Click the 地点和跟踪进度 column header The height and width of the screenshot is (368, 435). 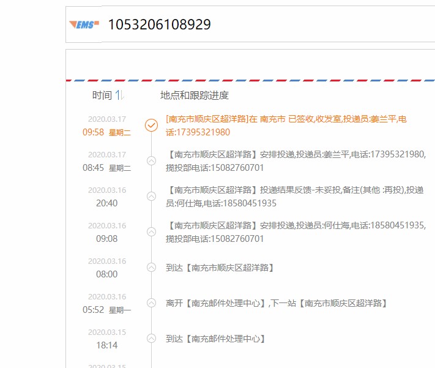click(195, 96)
